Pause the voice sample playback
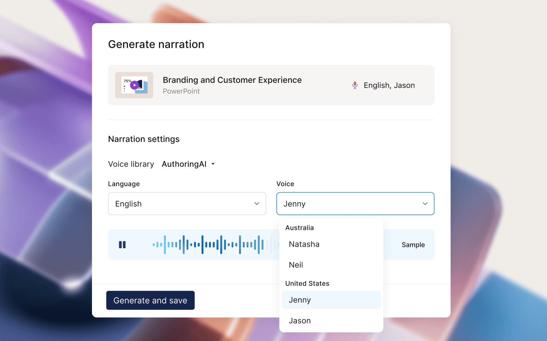Screen dimensions: 547x341 pyautogui.click(x=122, y=244)
